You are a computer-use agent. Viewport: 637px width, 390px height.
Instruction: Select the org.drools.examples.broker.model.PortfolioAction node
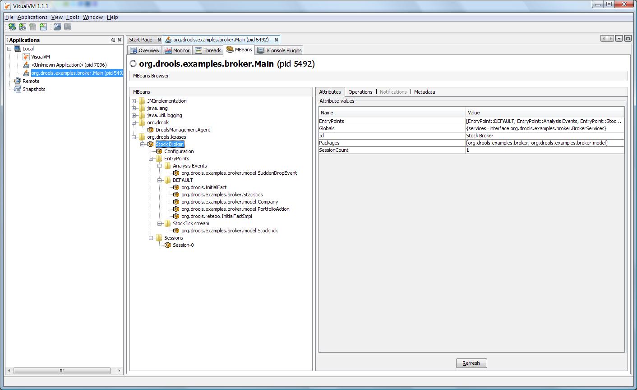pyautogui.click(x=235, y=209)
